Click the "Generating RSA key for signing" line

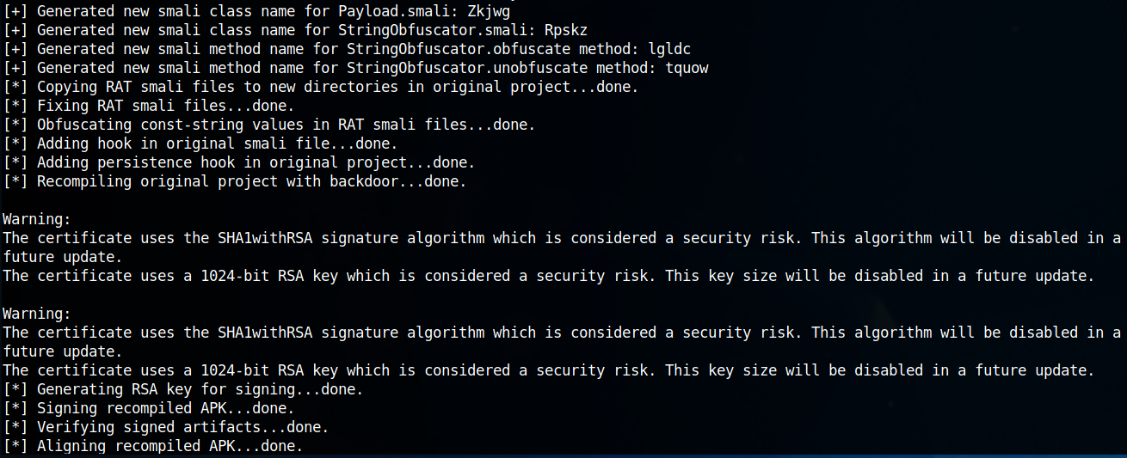(182, 389)
